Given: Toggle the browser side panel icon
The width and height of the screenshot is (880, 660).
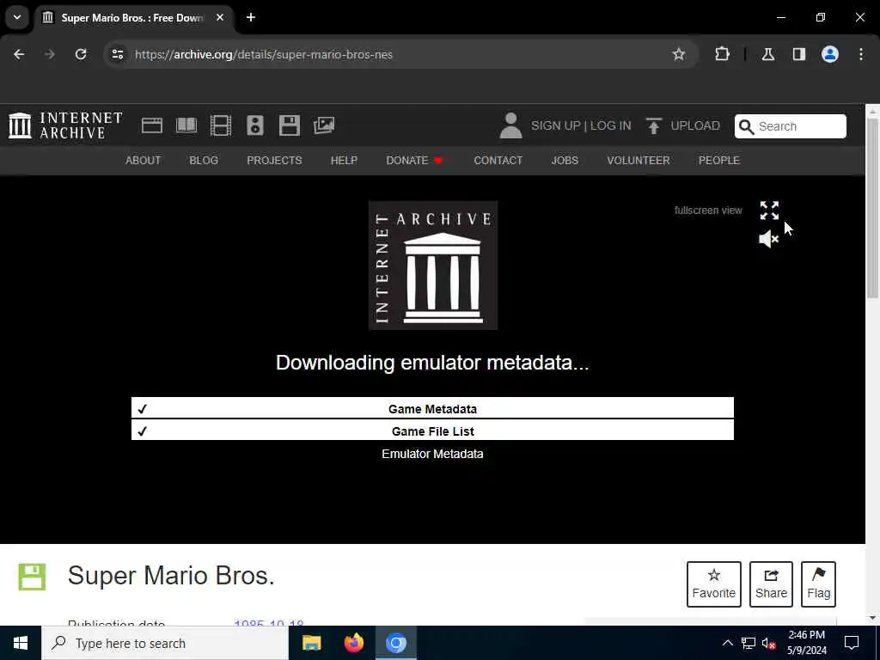Looking at the screenshot, I should [x=799, y=54].
